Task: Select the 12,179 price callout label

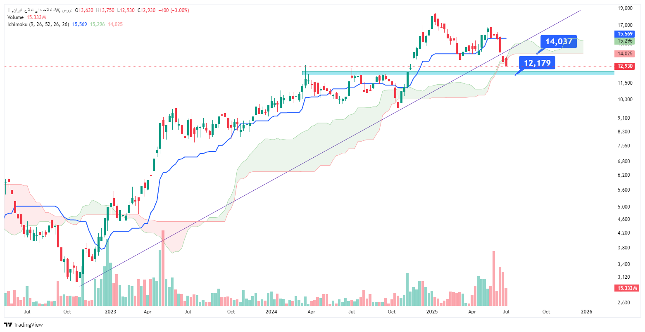Action: 537,63
